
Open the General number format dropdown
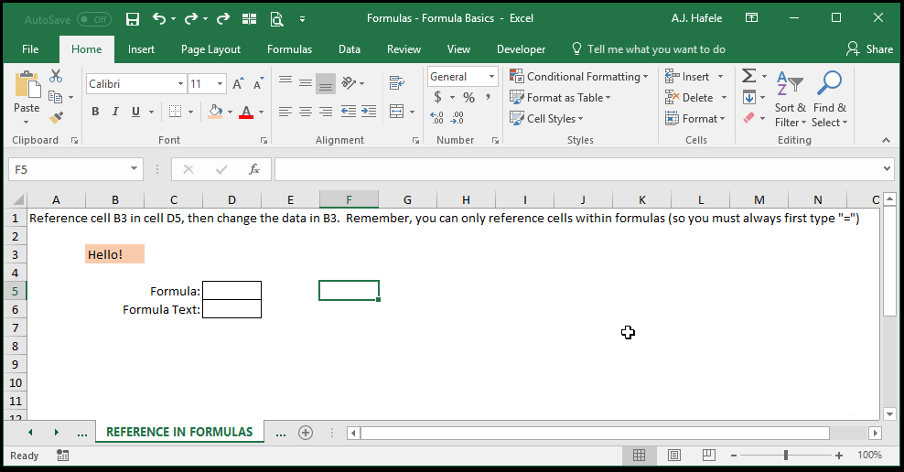(x=491, y=76)
